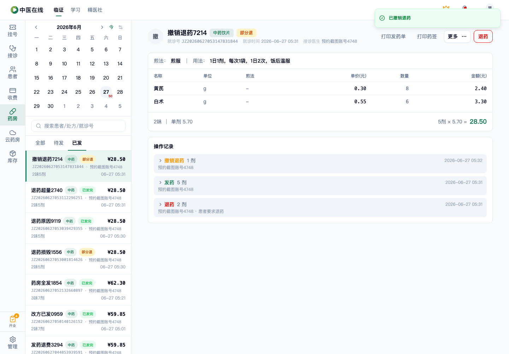509x354 pixels.
Task: Open the 管理 settings gear icon
Action: 12,343
